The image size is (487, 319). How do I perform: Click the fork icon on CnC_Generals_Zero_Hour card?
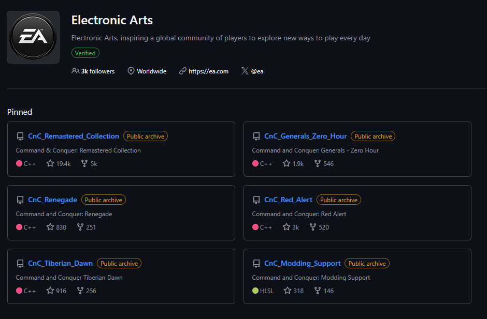(318, 163)
